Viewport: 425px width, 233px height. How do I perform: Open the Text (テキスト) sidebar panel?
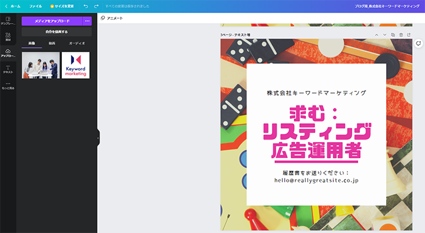click(8, 69)
